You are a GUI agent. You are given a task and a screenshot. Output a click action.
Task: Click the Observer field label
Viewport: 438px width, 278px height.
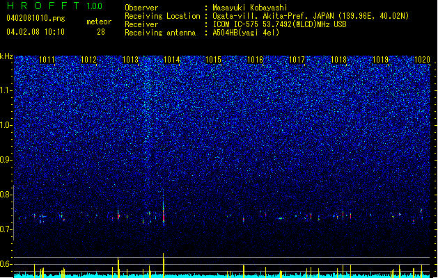coord(141,8)
